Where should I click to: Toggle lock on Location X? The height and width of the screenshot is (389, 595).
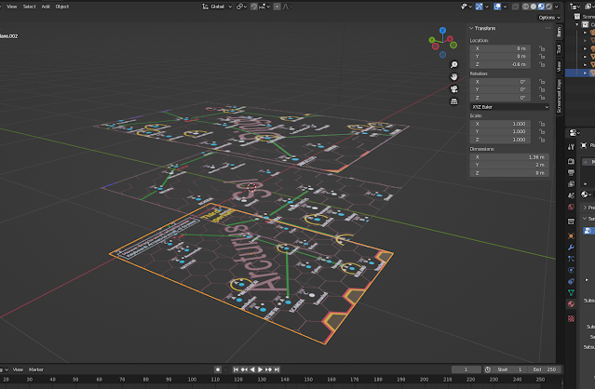(x=542, y=48)
